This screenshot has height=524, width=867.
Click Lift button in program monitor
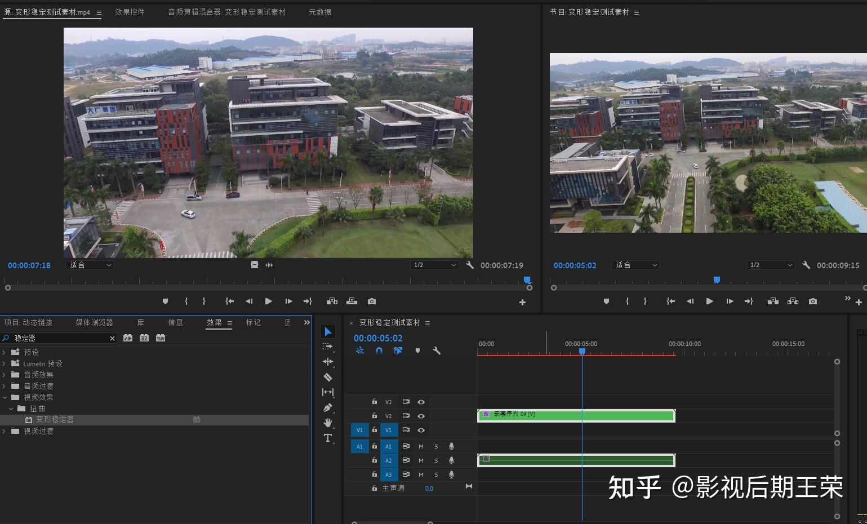pos(773,301)
